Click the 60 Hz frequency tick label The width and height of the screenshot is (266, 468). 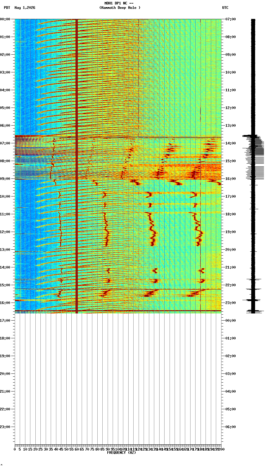(77, 449)
